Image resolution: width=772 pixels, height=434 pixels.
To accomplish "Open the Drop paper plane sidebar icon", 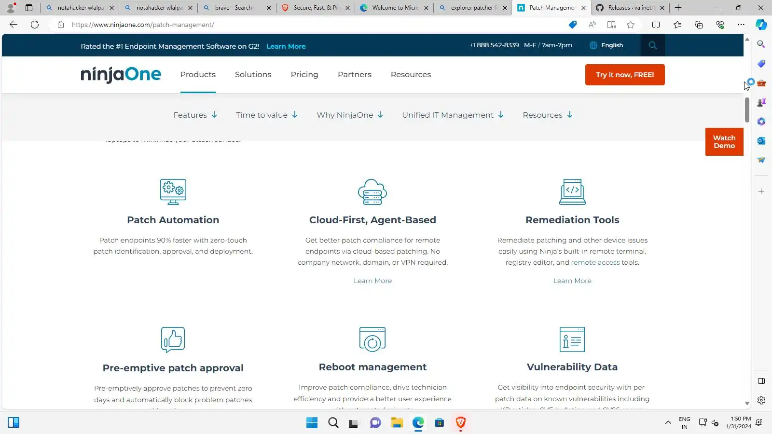I will (x=761, y=160).
